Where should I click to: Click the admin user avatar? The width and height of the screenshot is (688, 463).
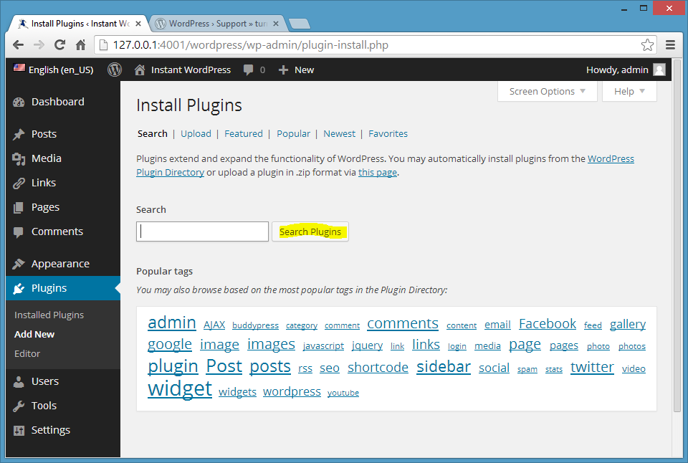point(659,70)
